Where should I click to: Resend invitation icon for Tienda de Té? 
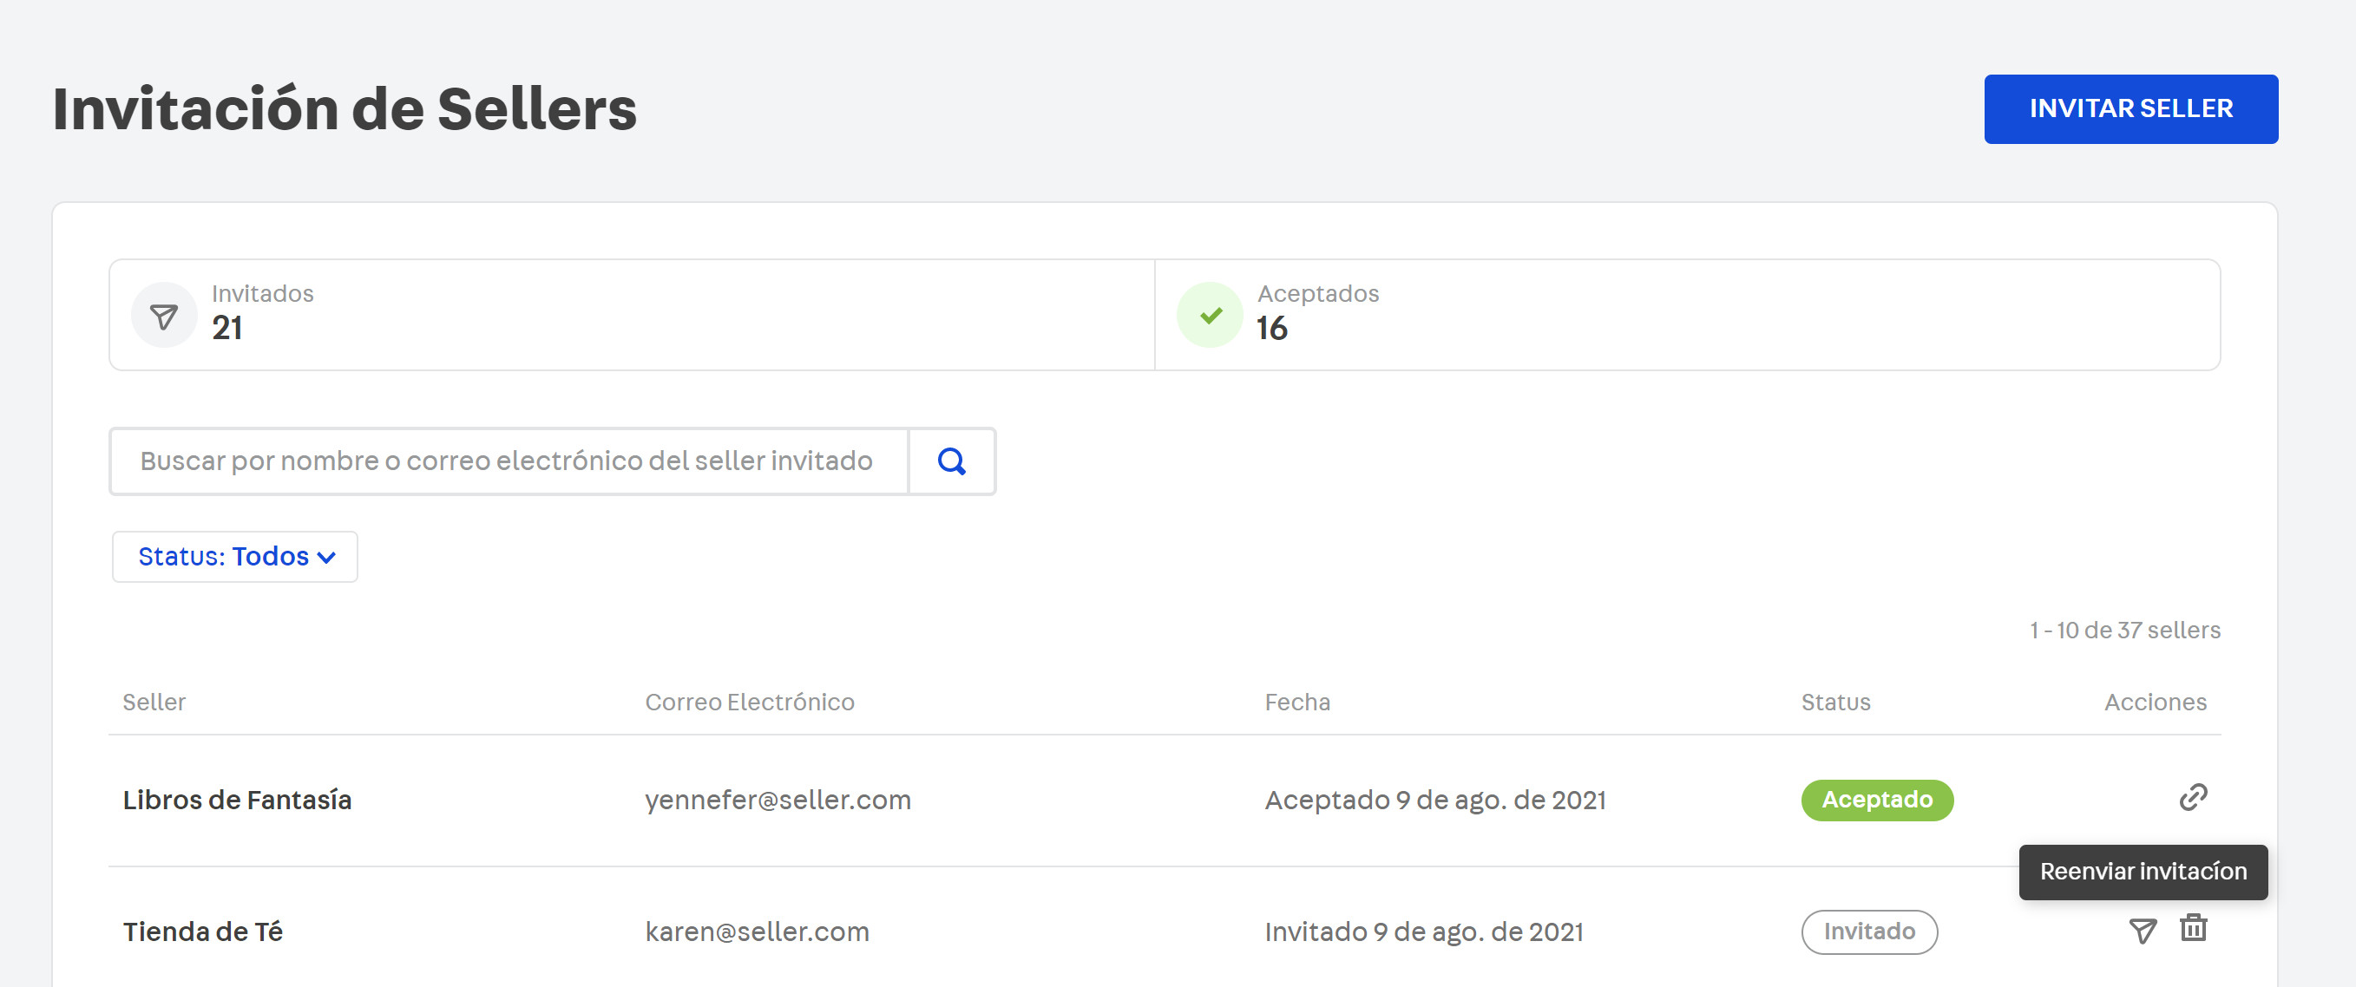coord(2142,931)
